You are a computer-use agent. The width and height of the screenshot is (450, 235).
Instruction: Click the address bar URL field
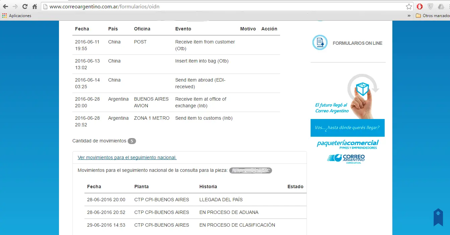[x=224, y=6]
